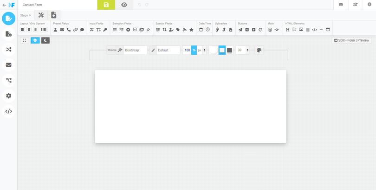The height and width of the screenshot is (190, 376).
Task: Open the tutorials graduation cap button
Action: pos(355,5)
